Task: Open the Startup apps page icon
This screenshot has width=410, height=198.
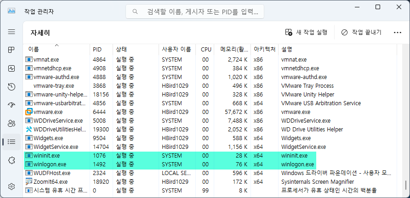Action: click(x=11, y=105)
